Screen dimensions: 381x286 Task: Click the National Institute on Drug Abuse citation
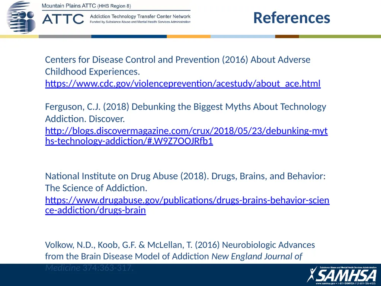coord(185,182)
